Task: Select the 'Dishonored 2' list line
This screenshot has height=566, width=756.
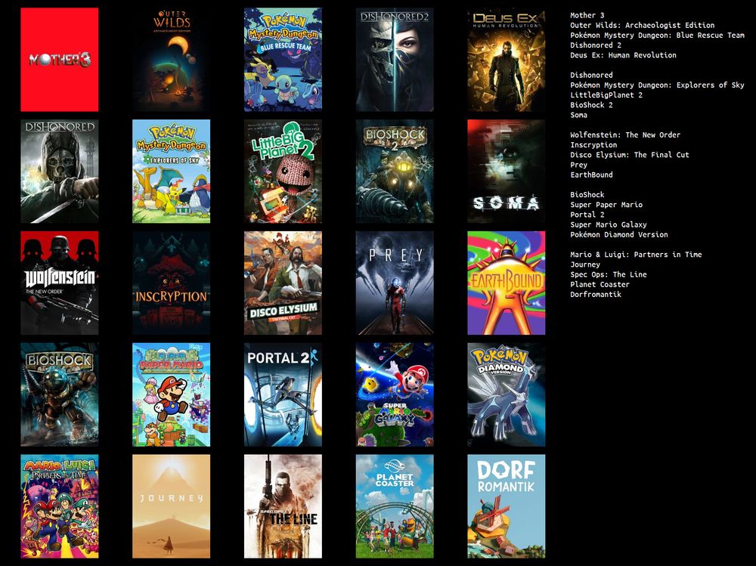Action: point(596,45)
